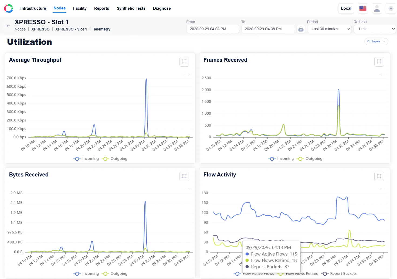Toggle Incoming series in Bytes Received legend
The height and width of the screenshot is (279, 397).
tap(86, 274)
